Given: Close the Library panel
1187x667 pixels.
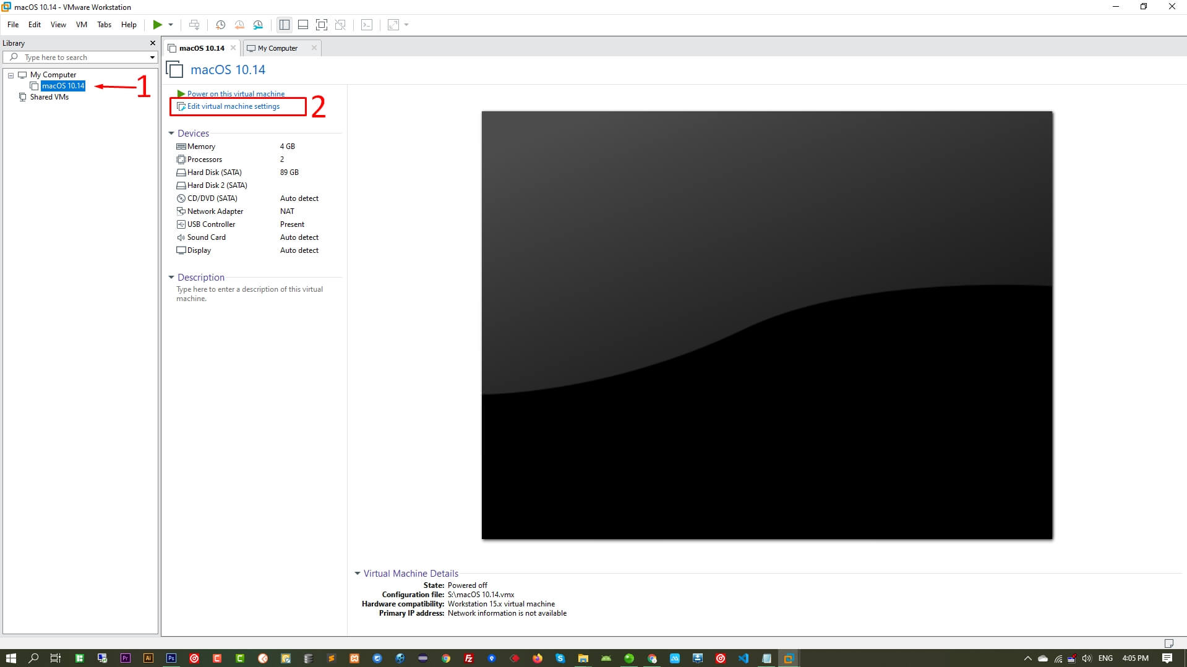Looking at the screenshot, I should (x=153, y=43).
